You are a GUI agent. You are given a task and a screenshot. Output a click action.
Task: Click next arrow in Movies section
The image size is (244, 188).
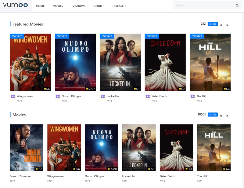click(227, 116)
